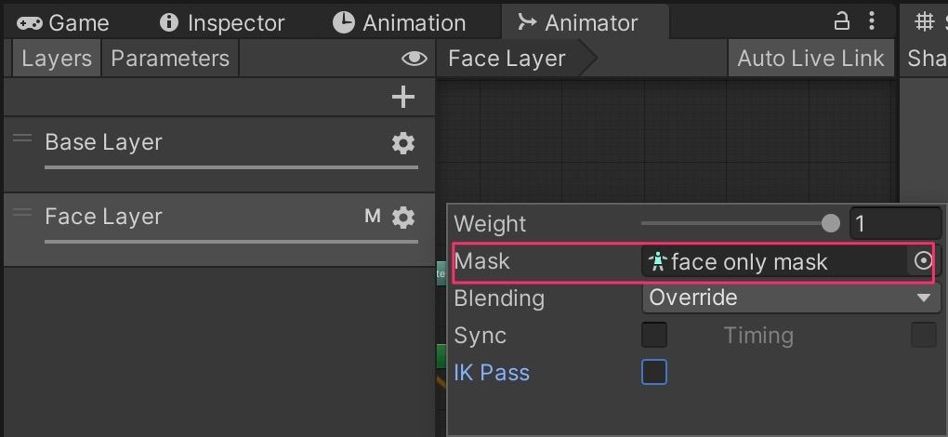Click the Weight slider handle
Screen dimensions: 948x437
click(x=831, y=224)
